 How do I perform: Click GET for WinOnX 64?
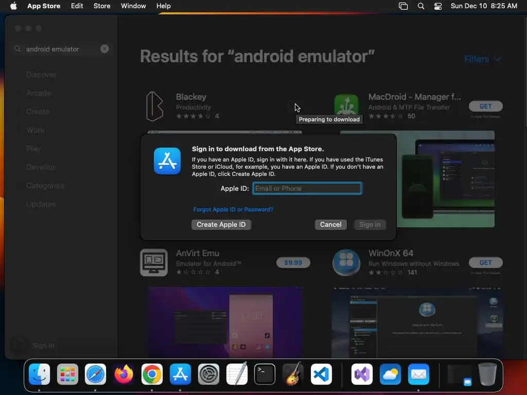(486, 262)
